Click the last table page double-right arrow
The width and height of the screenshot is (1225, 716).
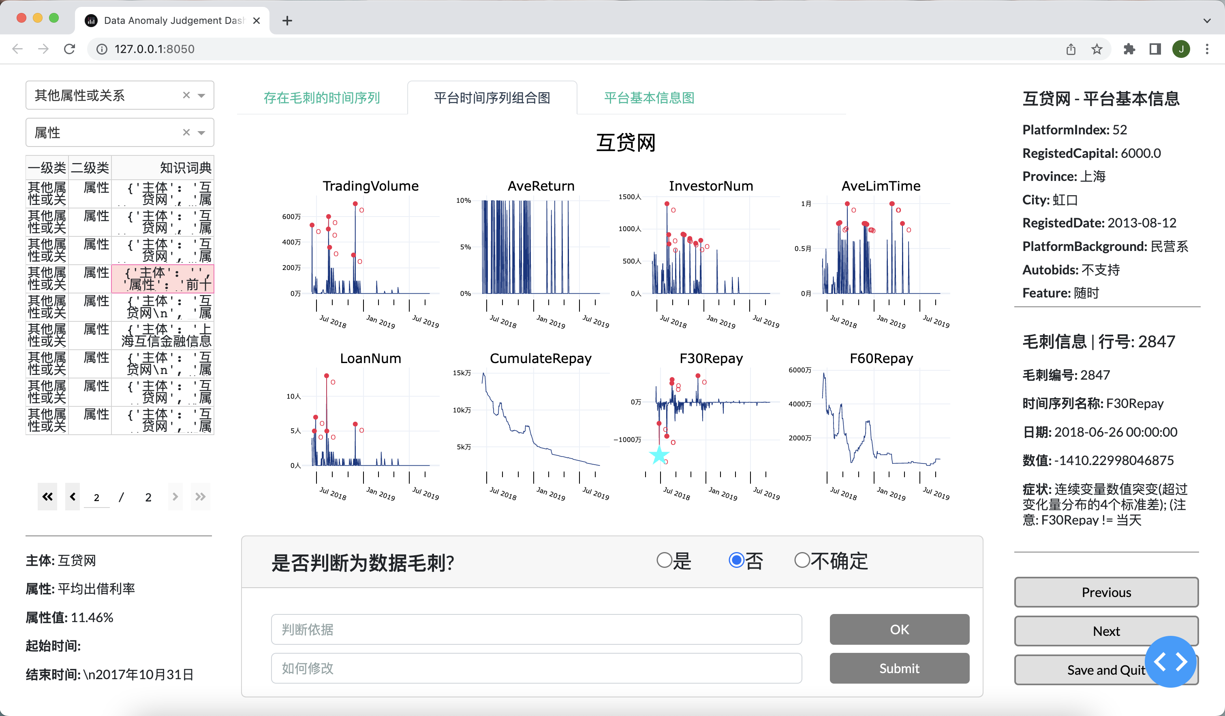(200, 497)
